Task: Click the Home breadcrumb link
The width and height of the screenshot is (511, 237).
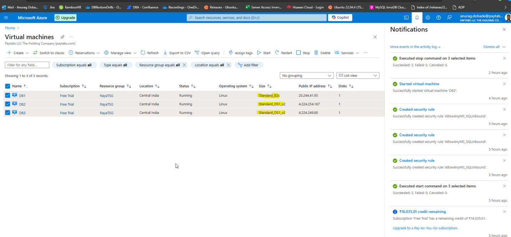Action: pos(10,28)
